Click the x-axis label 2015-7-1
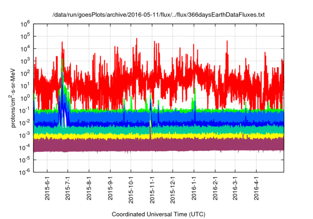313x219 pixels. click(x=68, y=188)
